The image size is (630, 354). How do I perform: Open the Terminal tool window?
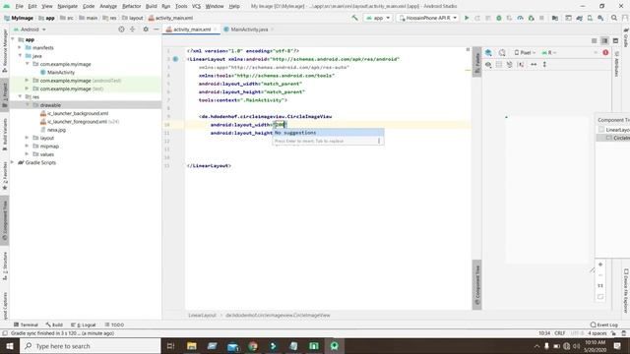[26, 324]
